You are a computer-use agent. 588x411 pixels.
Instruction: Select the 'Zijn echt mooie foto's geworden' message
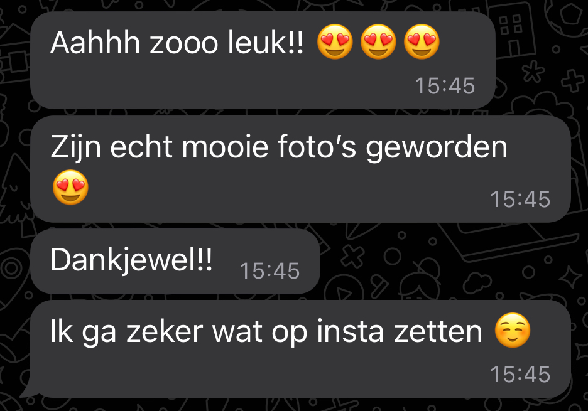[x=300, y=169]
